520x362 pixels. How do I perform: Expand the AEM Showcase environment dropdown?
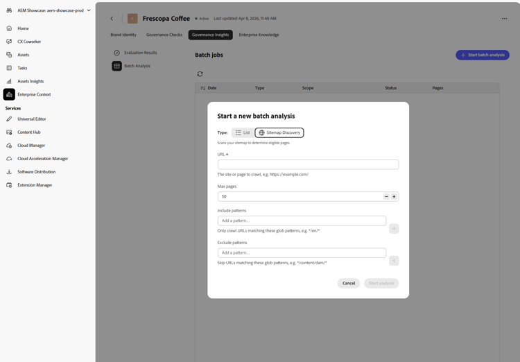(x=89, y=10)
